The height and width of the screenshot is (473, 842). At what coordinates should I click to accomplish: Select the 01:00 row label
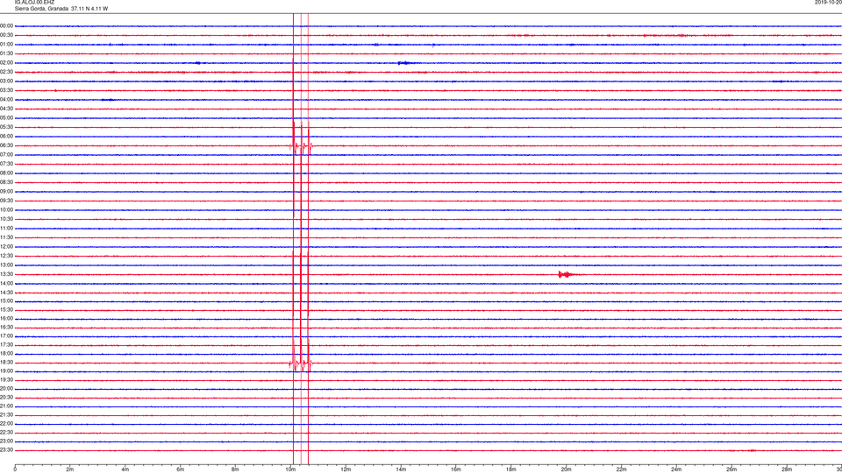[6, 45]
